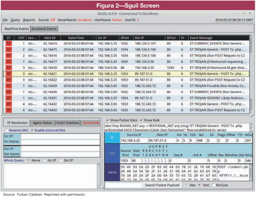The width and height of the screenshot is (256, 197).
Task: Click the RT status badge of alert 62.16433
Action: 9,110
